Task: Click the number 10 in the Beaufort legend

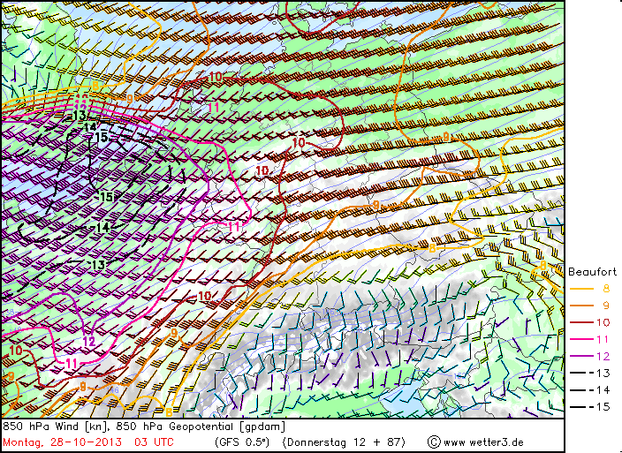Action: tap(603, 322)
